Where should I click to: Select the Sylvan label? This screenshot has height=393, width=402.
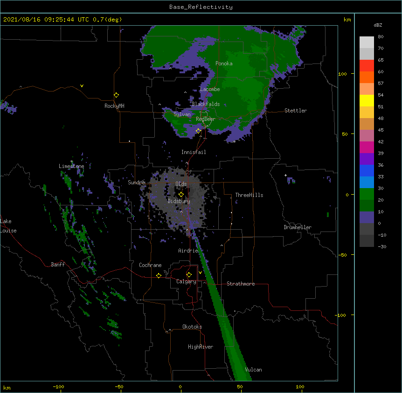coord(182,114)
